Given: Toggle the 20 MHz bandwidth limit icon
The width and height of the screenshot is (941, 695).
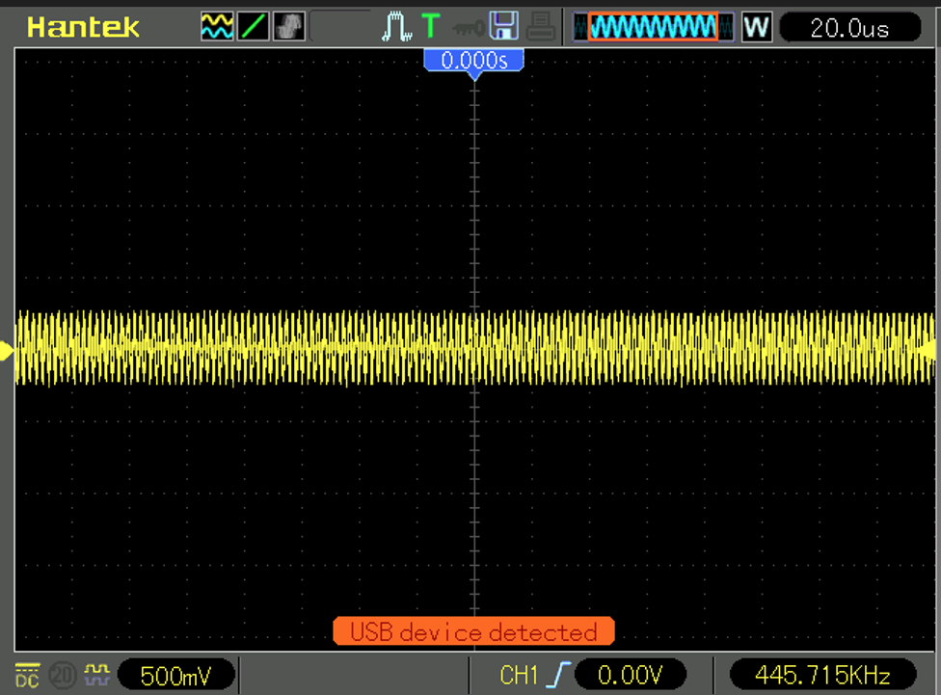Looking at the screenshot, I should 62,676.
